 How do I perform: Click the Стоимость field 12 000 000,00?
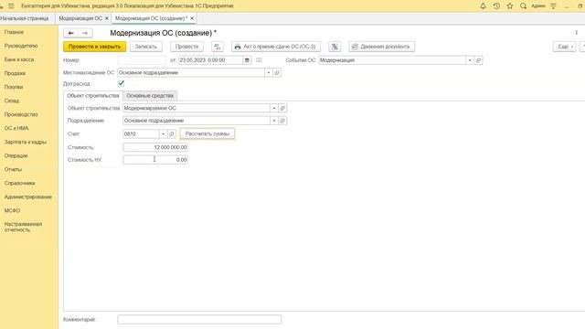coord(155,147)
